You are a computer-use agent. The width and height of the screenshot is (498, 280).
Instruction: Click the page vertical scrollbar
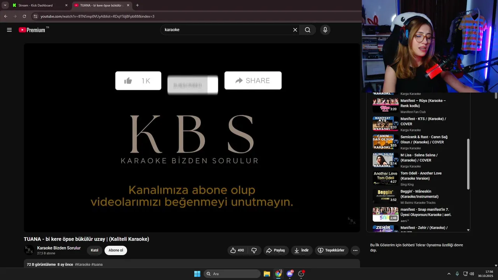point(496,96)
